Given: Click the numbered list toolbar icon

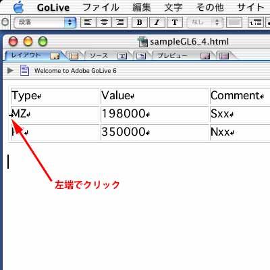Looking at the screenshot, I should pos(255,22).
